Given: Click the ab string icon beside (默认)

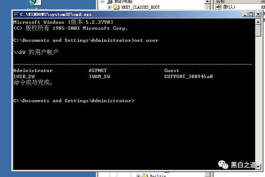Looking at the screenshot, I should (x=218, y=7).
